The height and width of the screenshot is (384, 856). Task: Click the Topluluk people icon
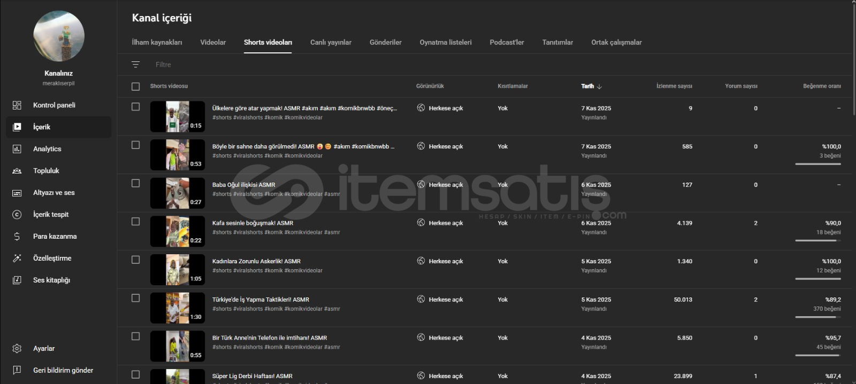[17, 171]
